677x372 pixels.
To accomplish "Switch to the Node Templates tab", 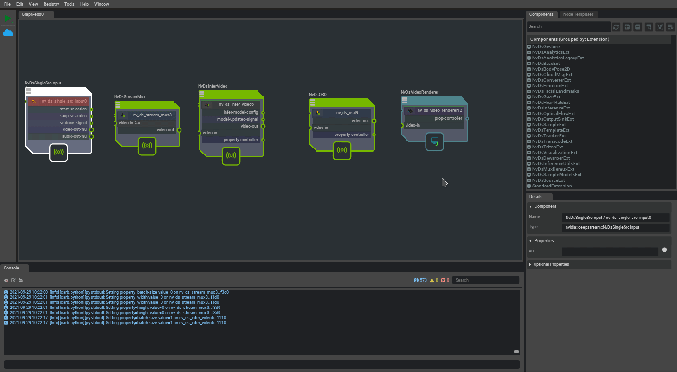I will [578, 14].
